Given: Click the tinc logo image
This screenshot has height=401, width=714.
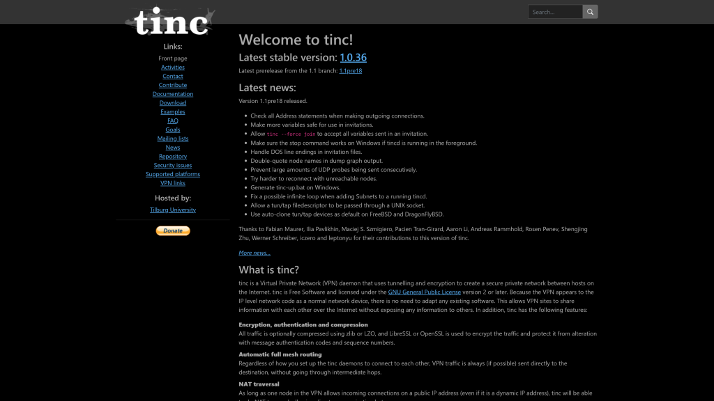Looking at the screenshot, I should click(x=170, y=20).
